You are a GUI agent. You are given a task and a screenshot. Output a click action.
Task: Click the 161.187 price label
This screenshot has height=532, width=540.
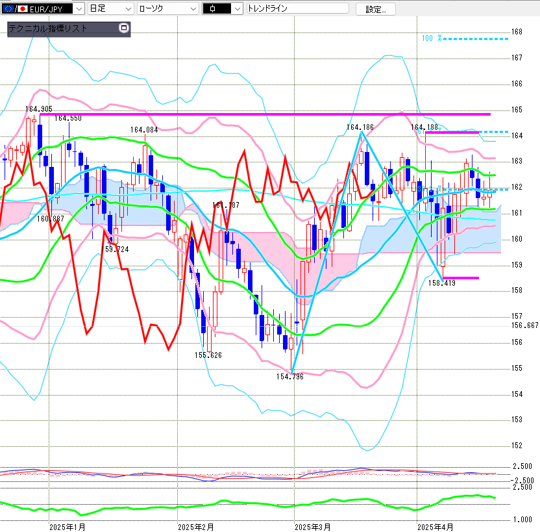[x=226, y=205]
